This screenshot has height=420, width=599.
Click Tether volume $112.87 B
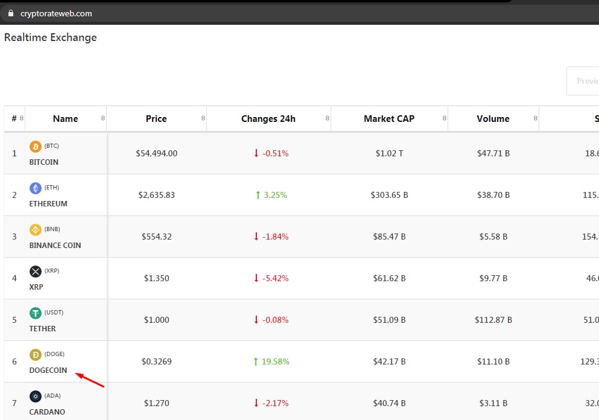click(493, 320)
